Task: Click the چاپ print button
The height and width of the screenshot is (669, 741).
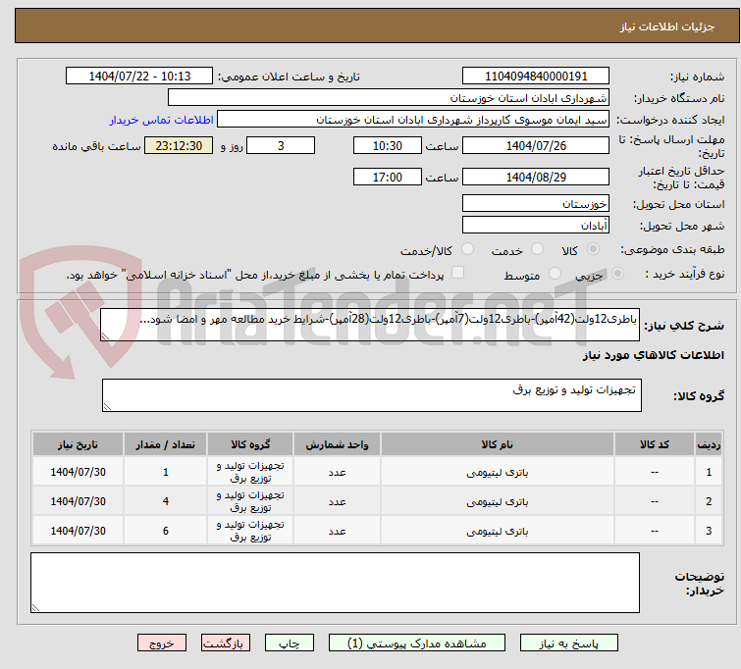Action: coord(290,643)
